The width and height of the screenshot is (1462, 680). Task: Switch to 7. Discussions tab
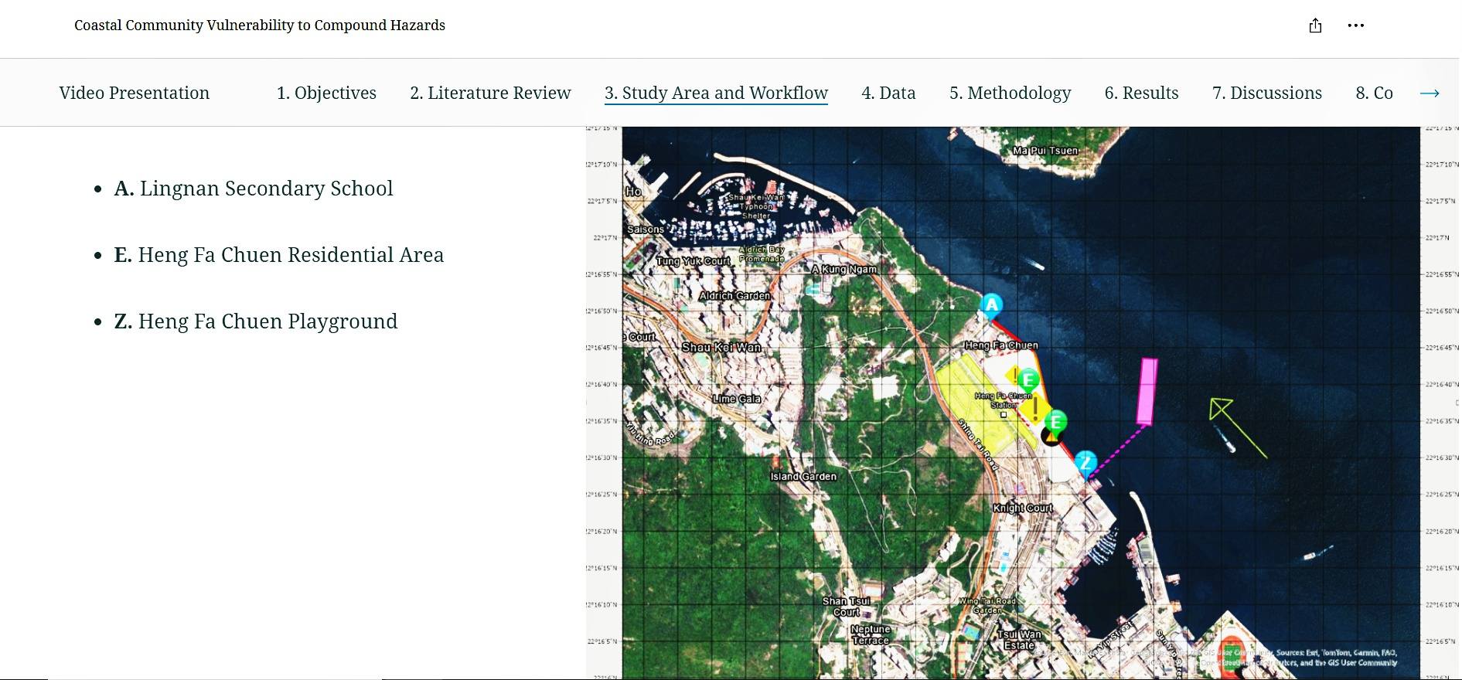1266,93
